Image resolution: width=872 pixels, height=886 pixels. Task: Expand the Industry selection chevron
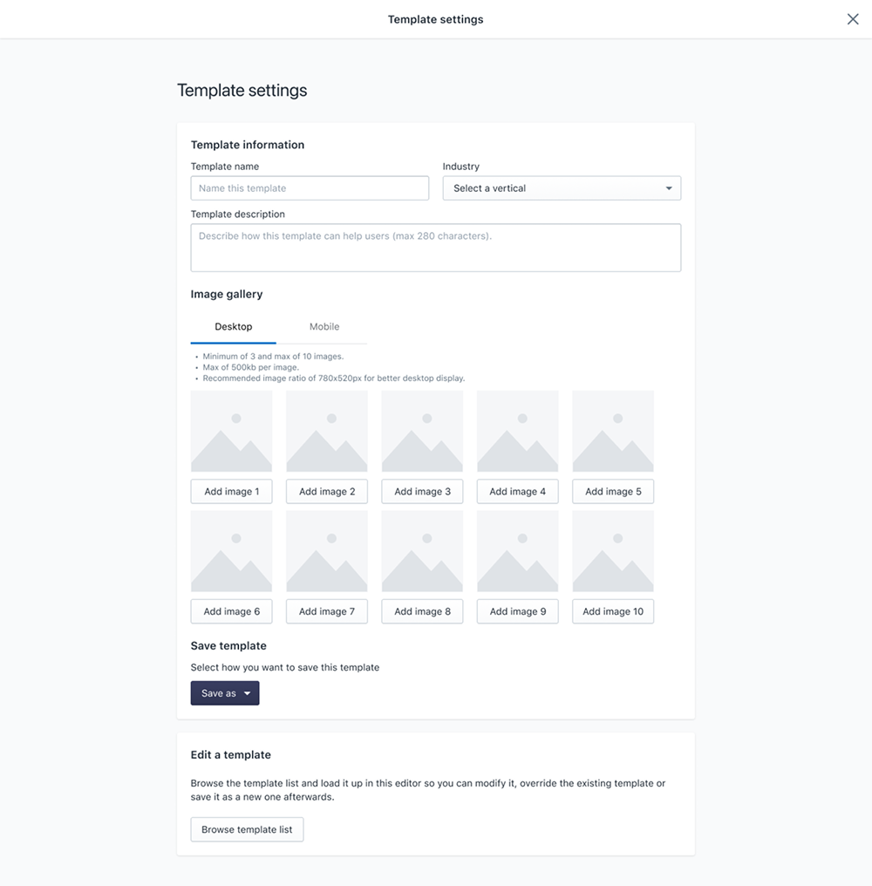click(x=670, y=187)
